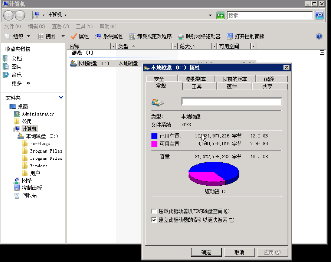The height and width of the screenshot is (262, 331).
Task: Click the blue 已用空间 color swatch
Action: click(154, 136)
